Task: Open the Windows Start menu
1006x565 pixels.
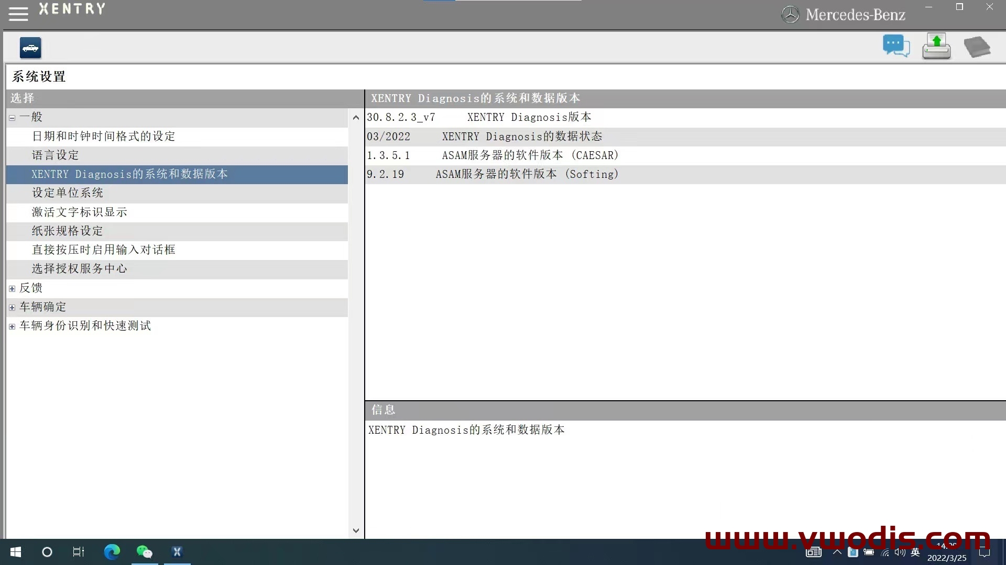Action: click(15, 552)
